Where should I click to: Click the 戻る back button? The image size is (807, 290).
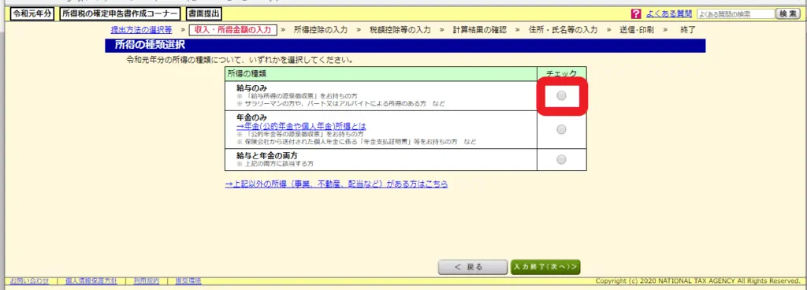[473, 267]
